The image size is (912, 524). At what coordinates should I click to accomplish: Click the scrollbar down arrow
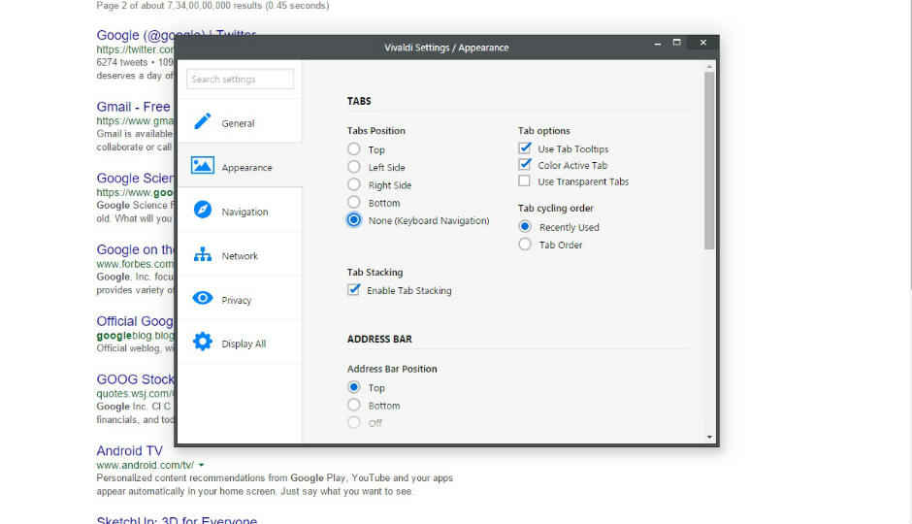pos(709,437)
